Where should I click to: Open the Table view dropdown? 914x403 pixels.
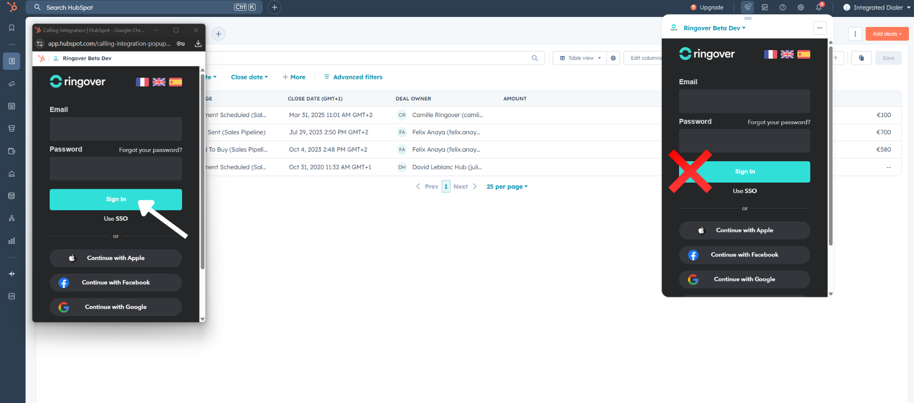[x=580, y=58]
